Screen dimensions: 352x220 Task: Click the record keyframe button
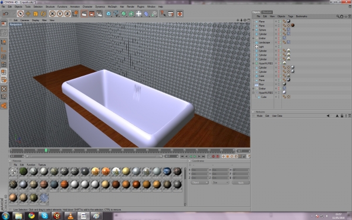(x=214, y=156)
